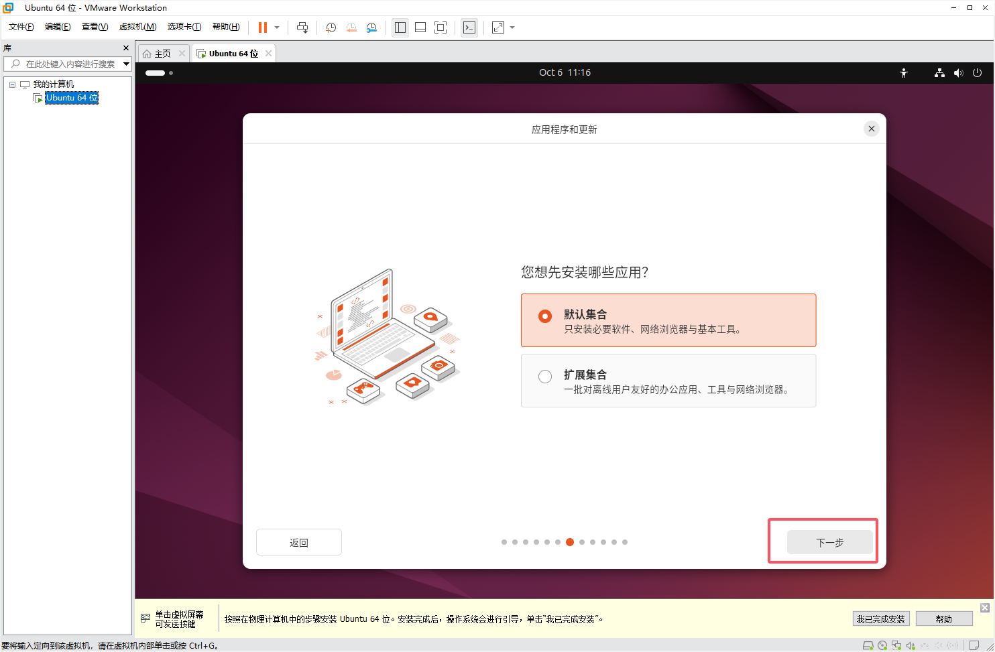
Task: Click the revert to snapshot icon
Action: coord(351,27)
